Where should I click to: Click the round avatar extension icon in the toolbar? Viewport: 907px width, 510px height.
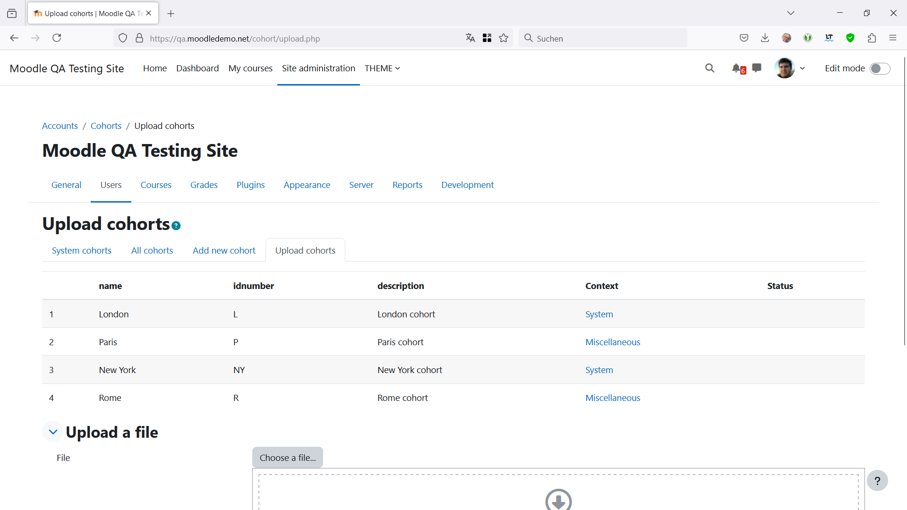[787, 38]
